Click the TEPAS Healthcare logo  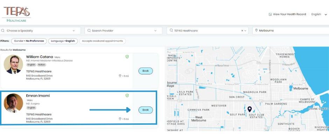(x=16, y=14)
